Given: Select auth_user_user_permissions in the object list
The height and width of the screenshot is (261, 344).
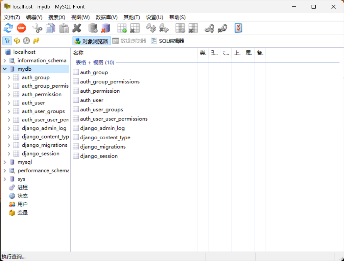Looking at the screenshot, I should coord(114,119).
